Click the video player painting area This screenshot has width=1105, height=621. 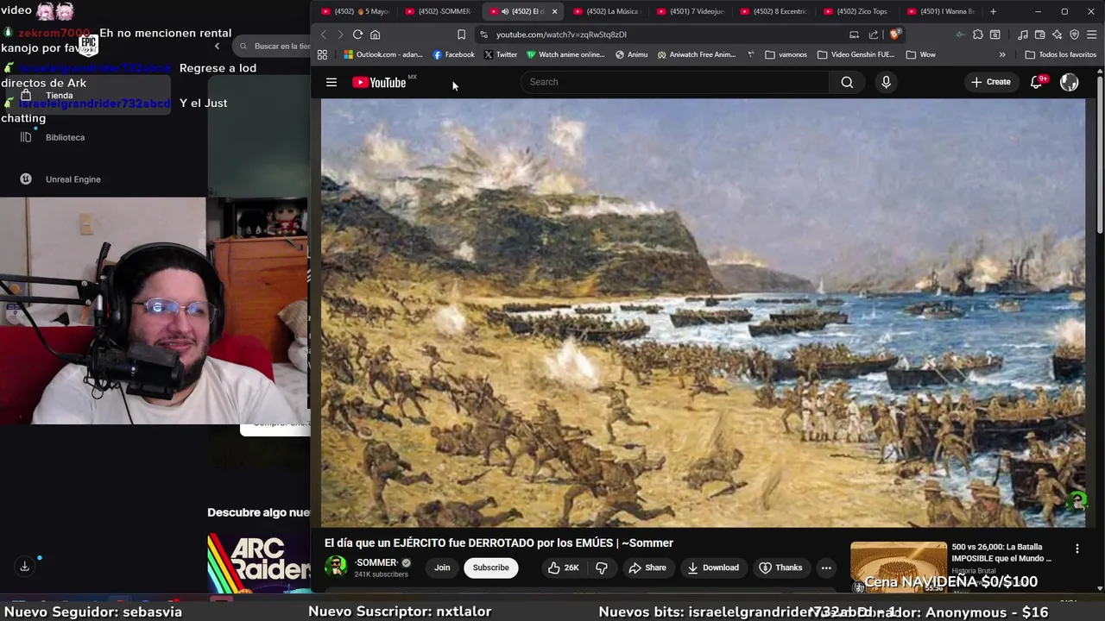point(703,312)
